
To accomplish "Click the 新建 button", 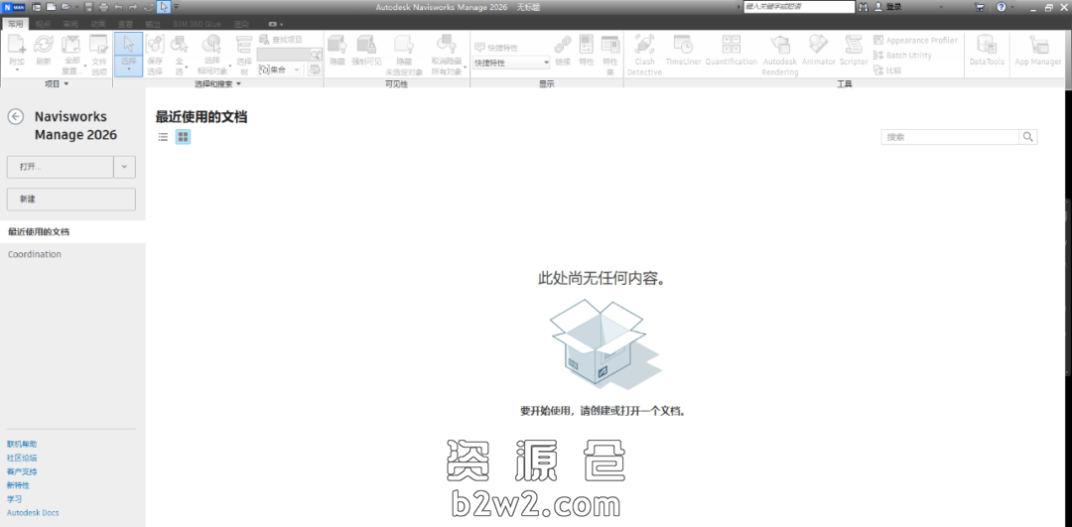I will click(x=70, y=199).
